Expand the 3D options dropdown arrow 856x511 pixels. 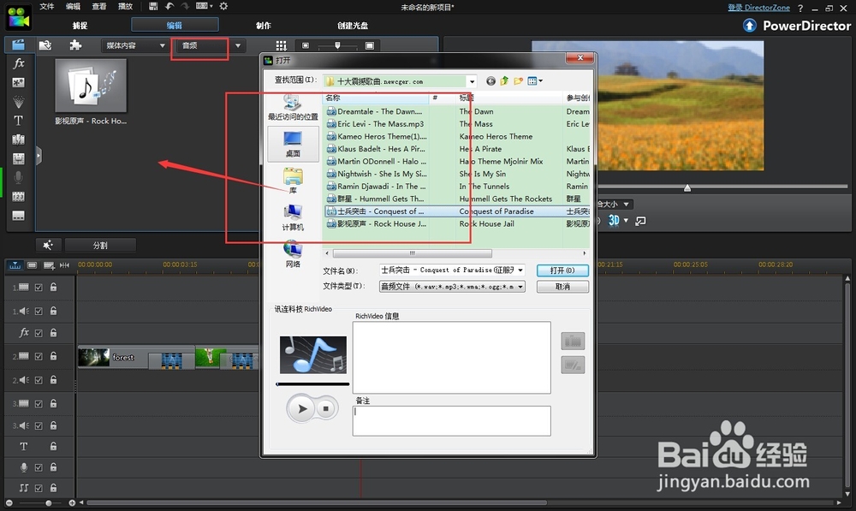pyautogui.click(x=627, y=221)
